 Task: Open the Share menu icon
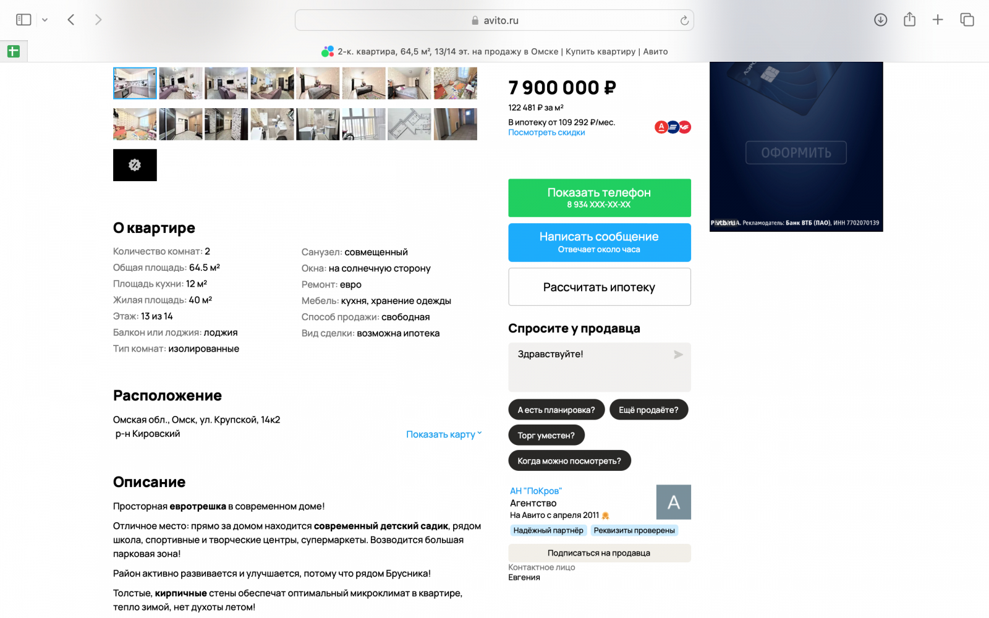pos(909,20)
